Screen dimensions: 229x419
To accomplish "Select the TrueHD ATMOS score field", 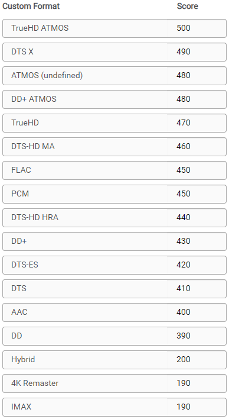I will pos(197,28).
